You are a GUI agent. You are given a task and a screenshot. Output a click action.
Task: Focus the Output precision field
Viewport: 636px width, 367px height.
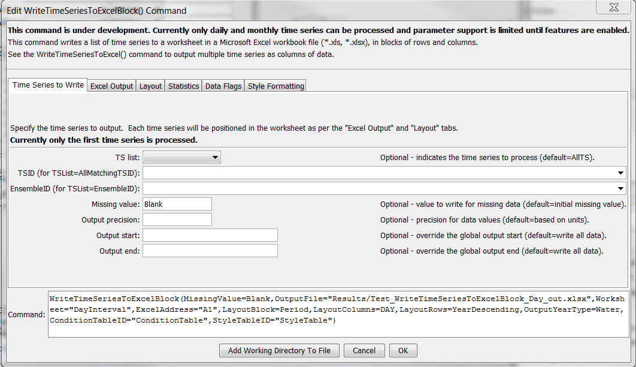pyautogui.click(x=177, y=219)
